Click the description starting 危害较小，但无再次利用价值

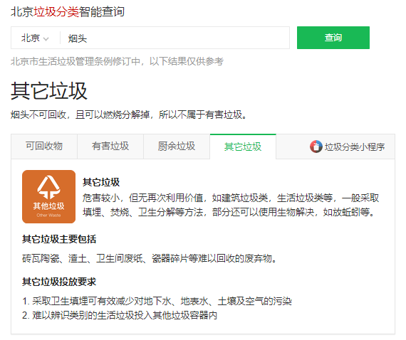[231, 205]
